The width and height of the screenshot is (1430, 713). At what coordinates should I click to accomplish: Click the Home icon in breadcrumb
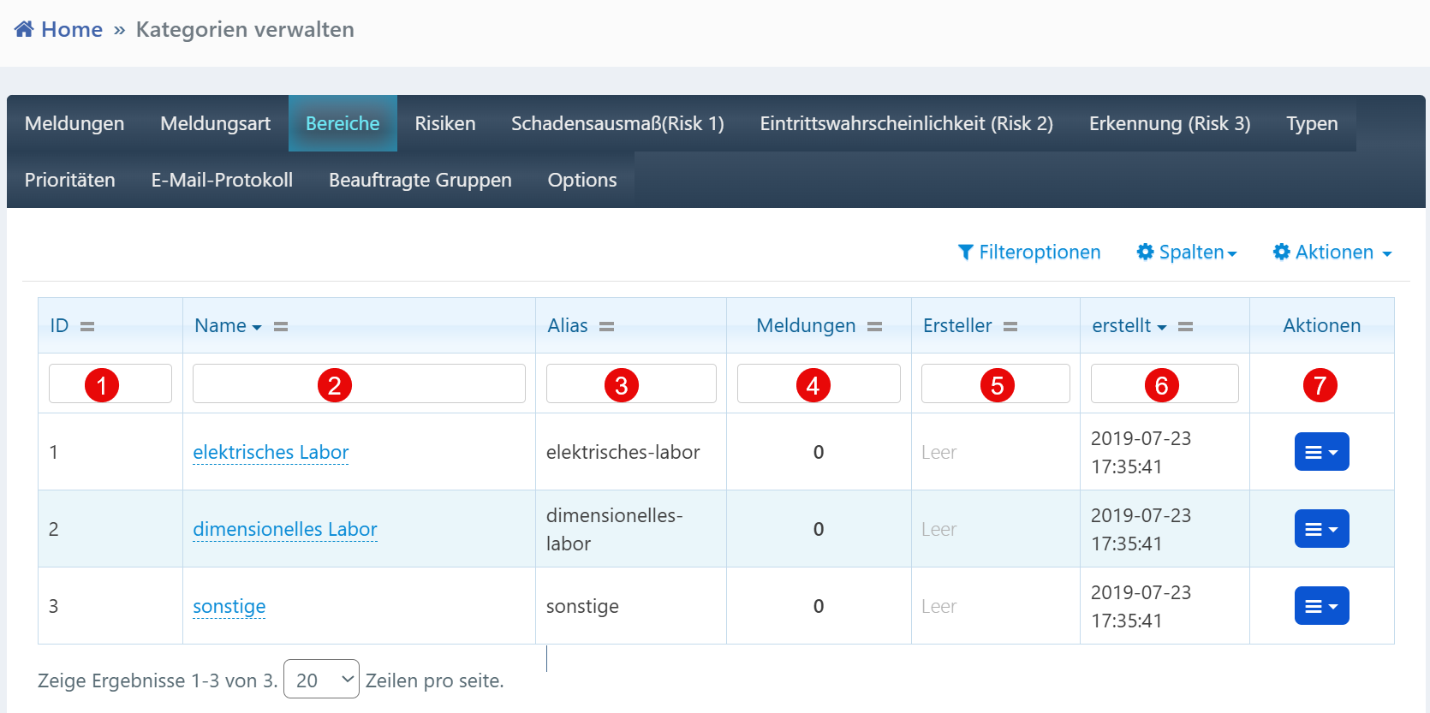pyautogui.click(x=24, y=30)
